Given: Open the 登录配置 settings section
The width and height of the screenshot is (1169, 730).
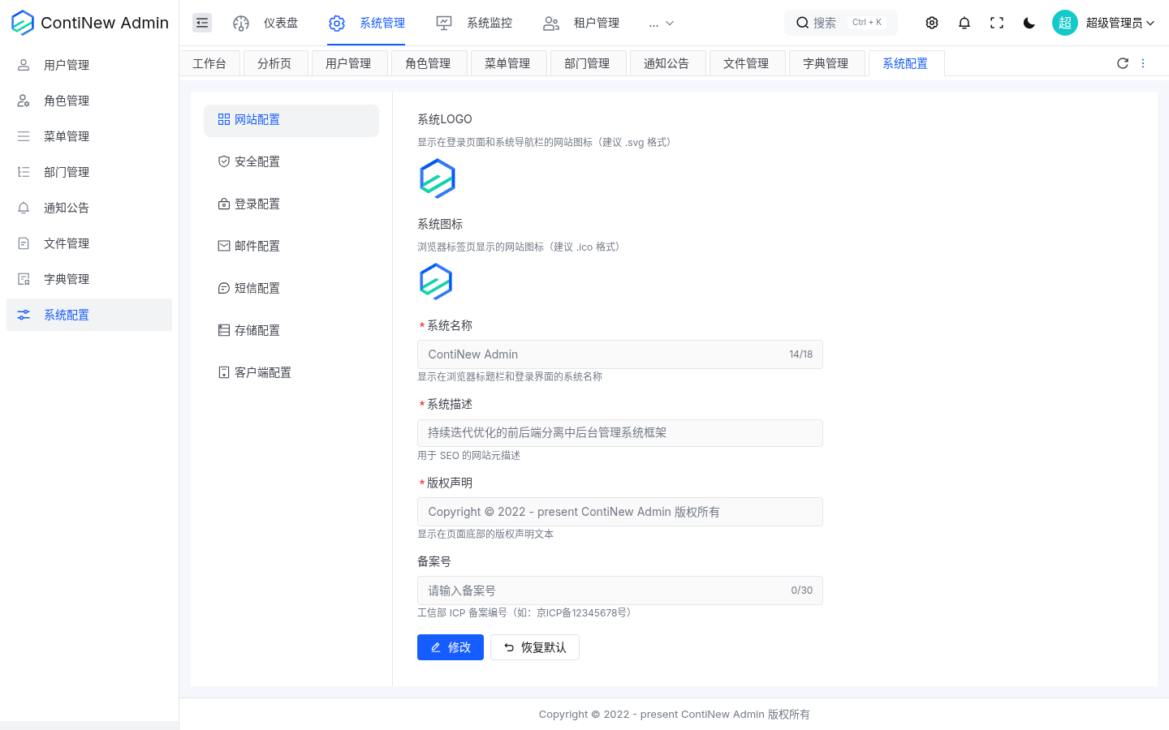Looking at the screenshot, I should [291, 204].
